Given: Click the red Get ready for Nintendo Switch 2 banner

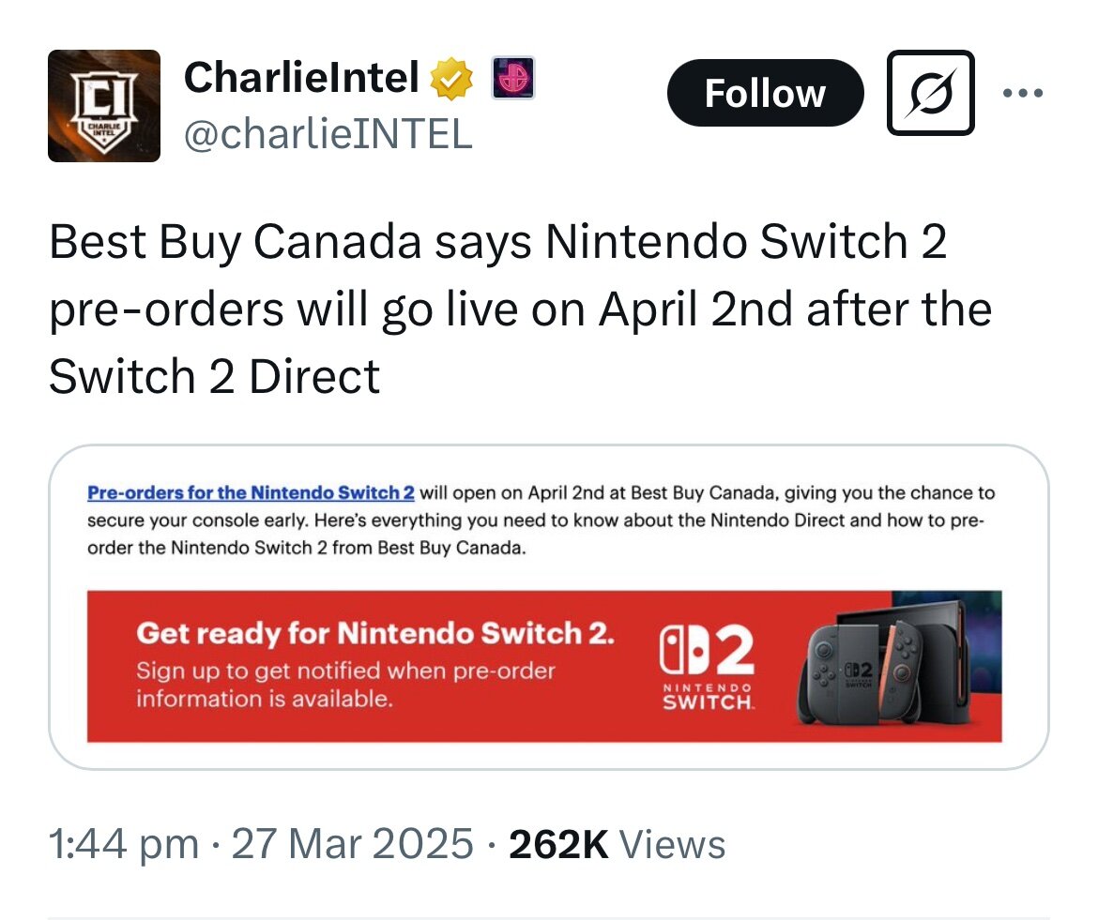Looking at the screenshot, I should click(544, 666).
